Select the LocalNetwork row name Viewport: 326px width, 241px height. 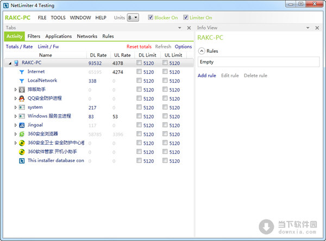coord(42,81)
